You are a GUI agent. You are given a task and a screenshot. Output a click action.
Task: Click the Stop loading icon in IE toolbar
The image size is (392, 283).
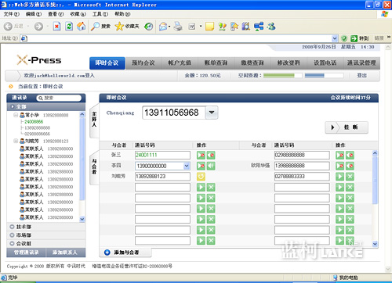point(56,26)
